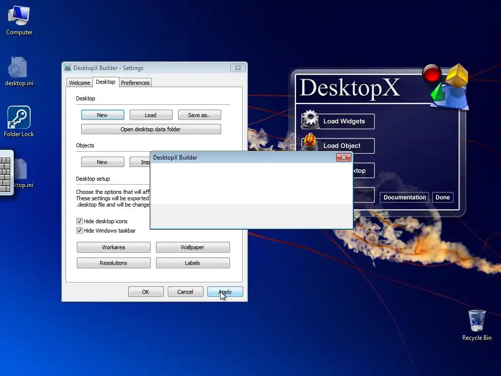
Task: Click the DesktopX Builder Settings title bar icon
Action: [68, 68]
